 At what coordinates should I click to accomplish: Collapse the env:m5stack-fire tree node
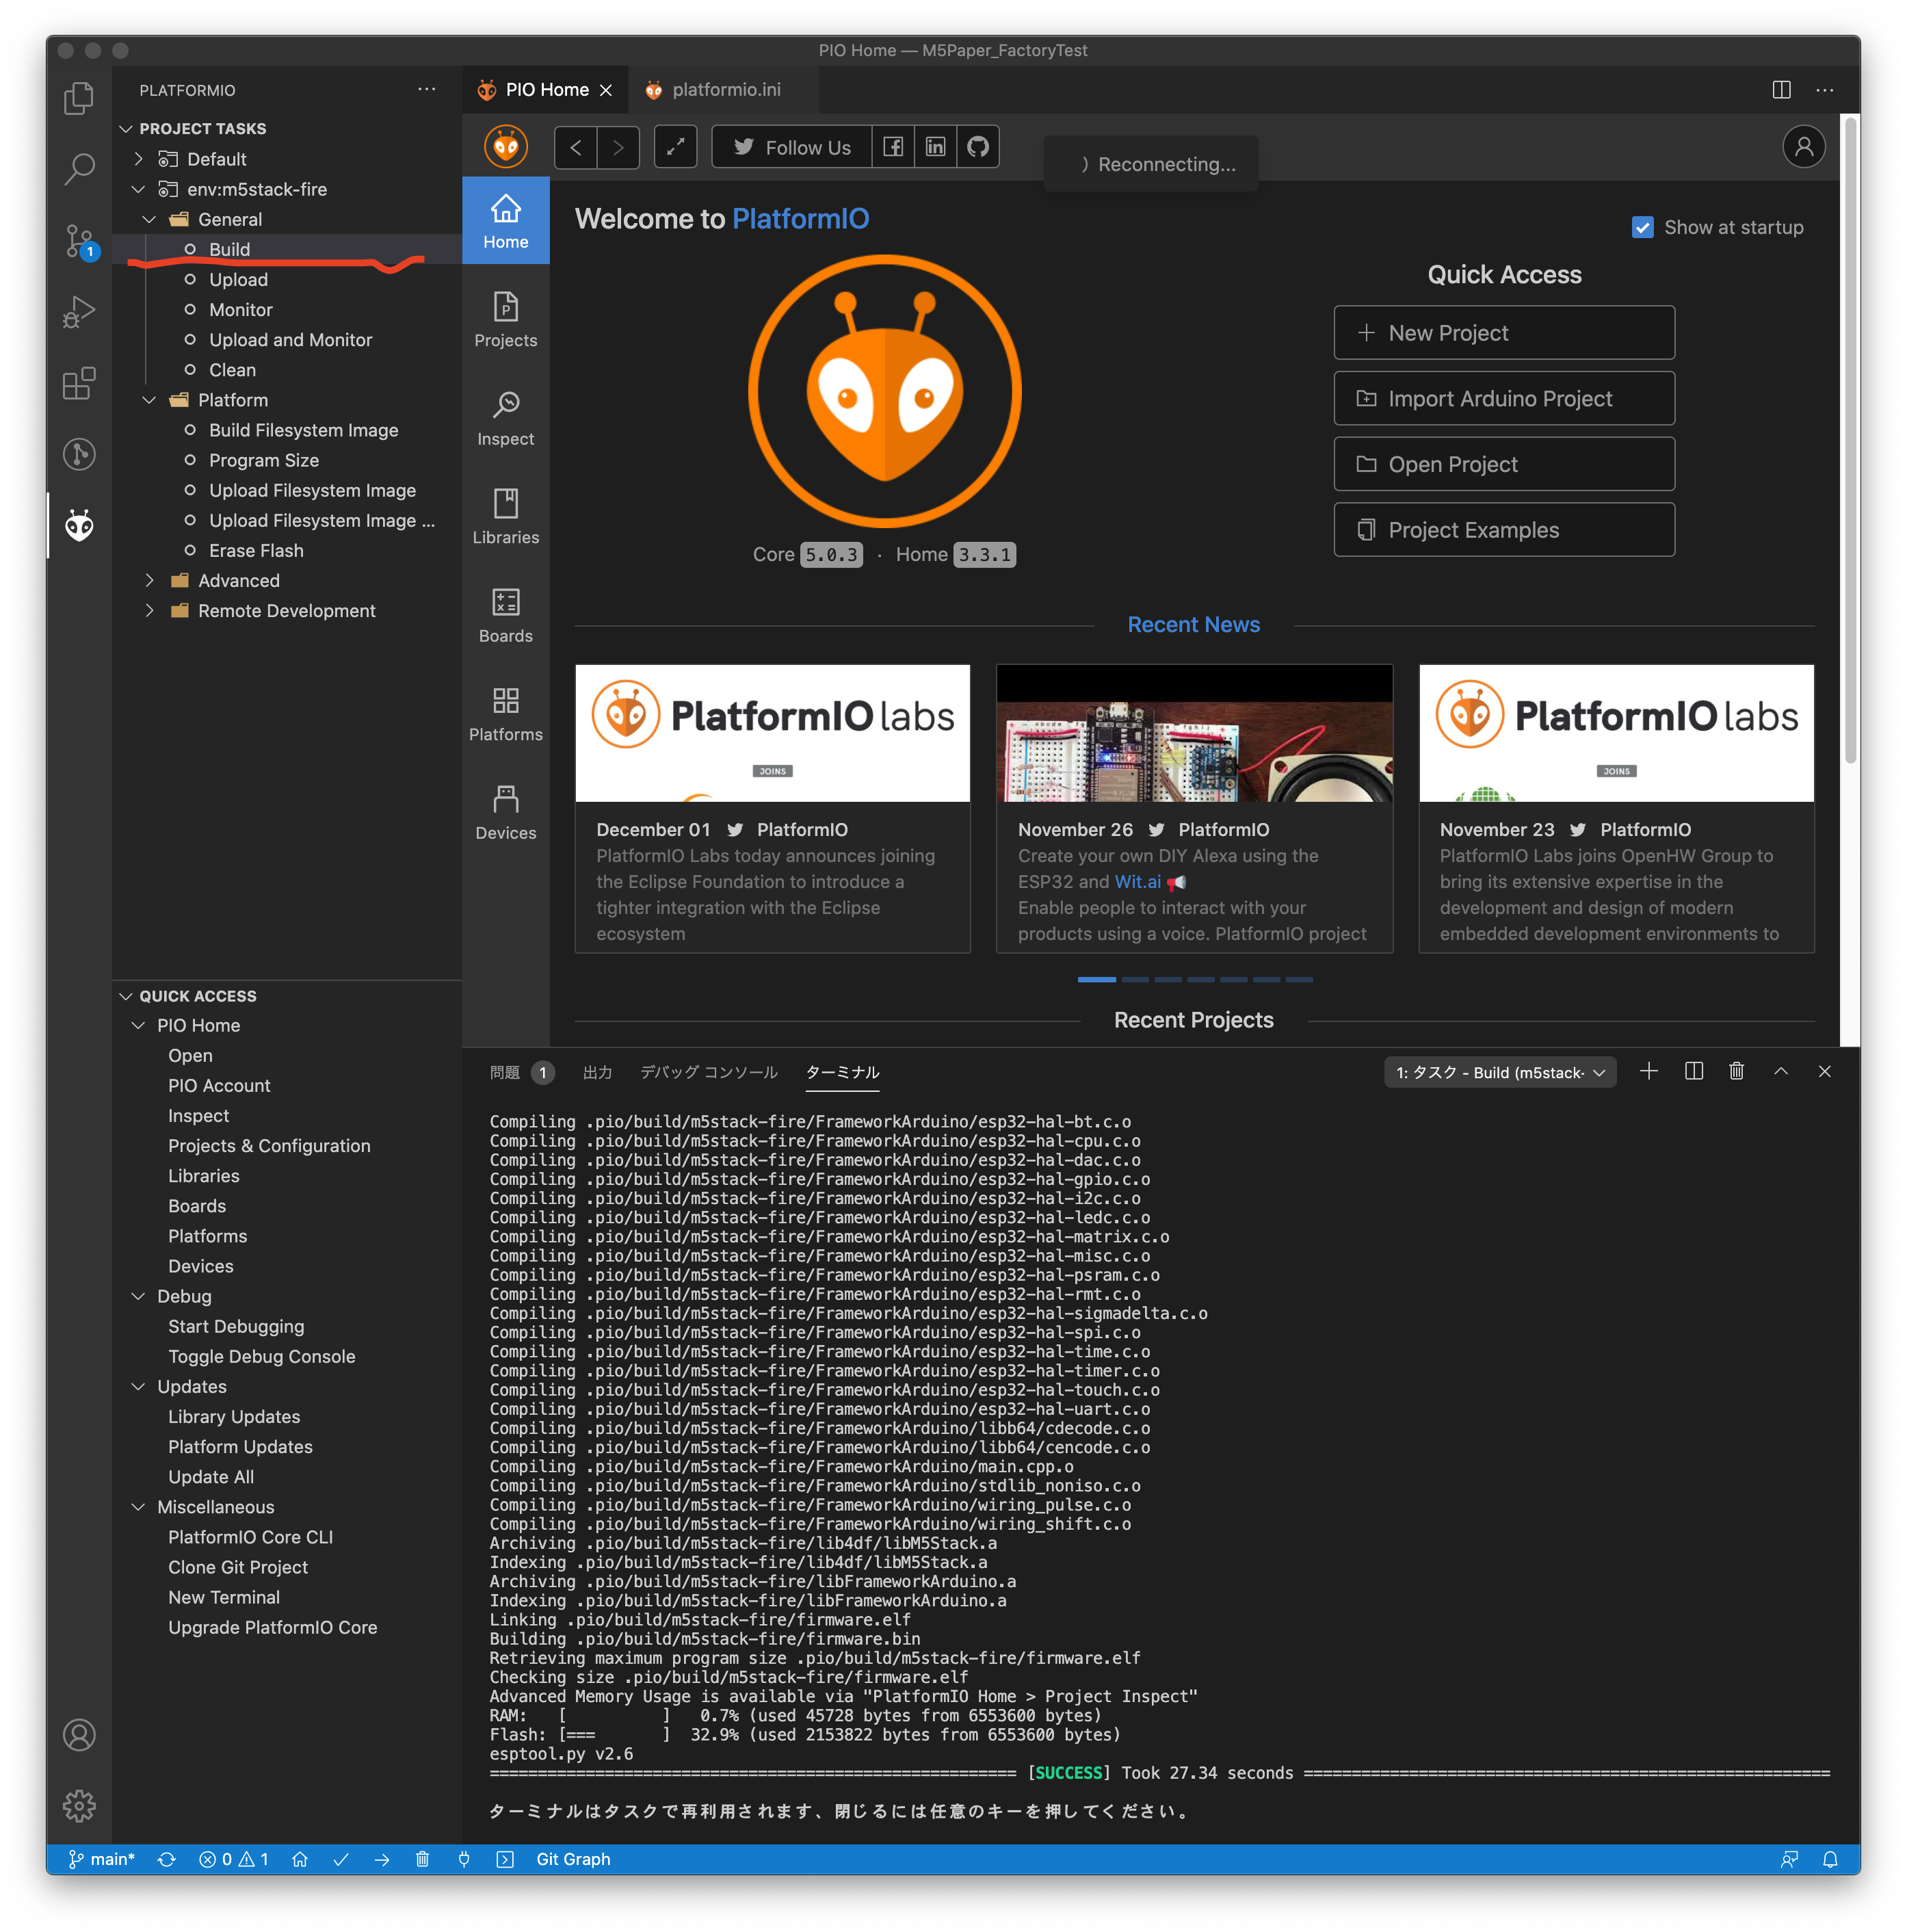(139, 189)
